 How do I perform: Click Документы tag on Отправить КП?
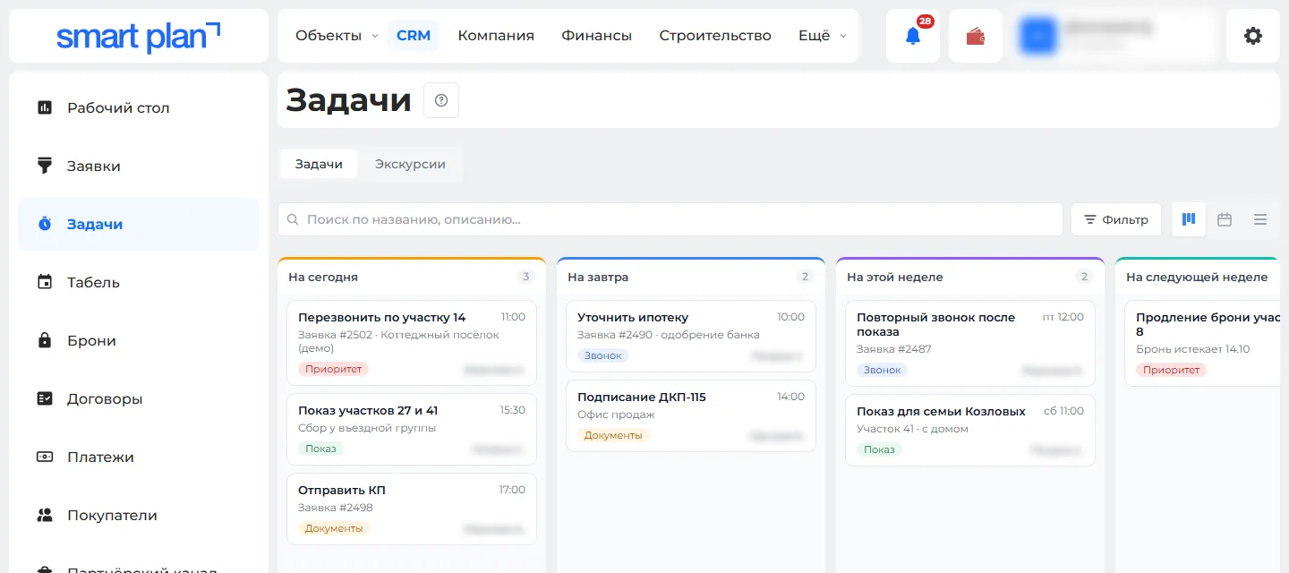click(334, 528)
